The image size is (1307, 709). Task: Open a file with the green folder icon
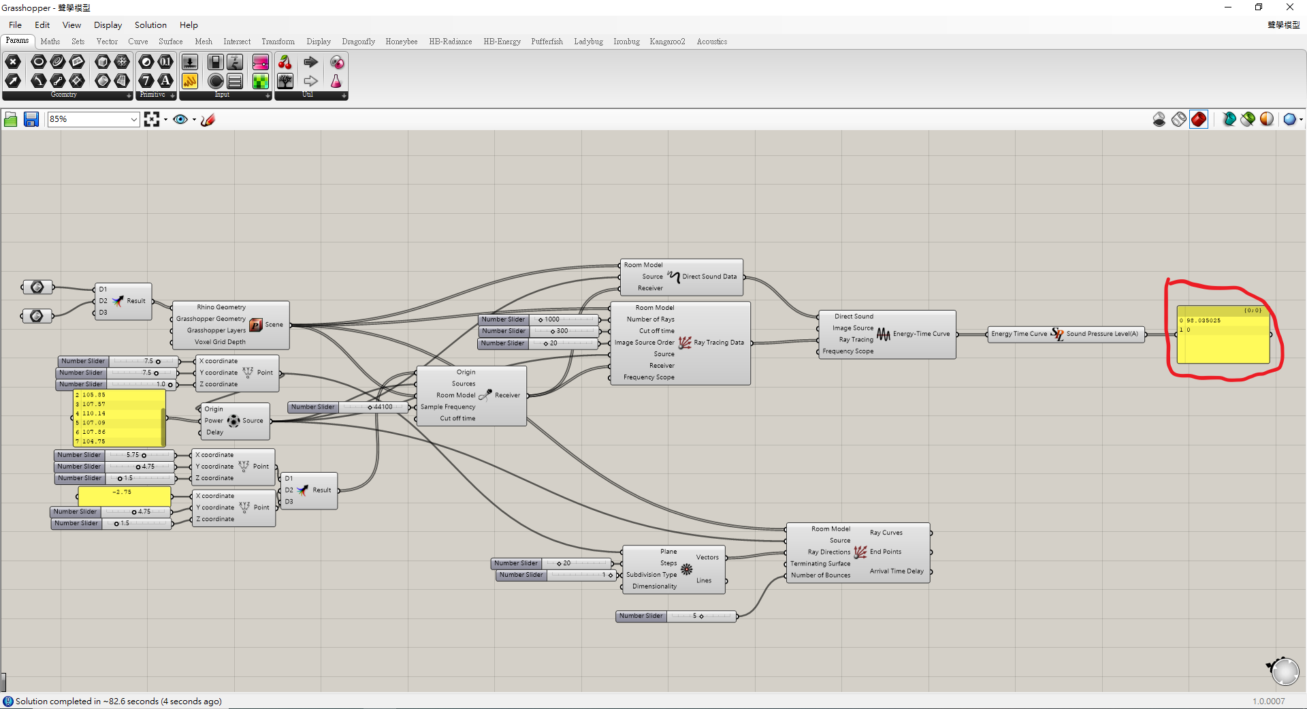11,120
